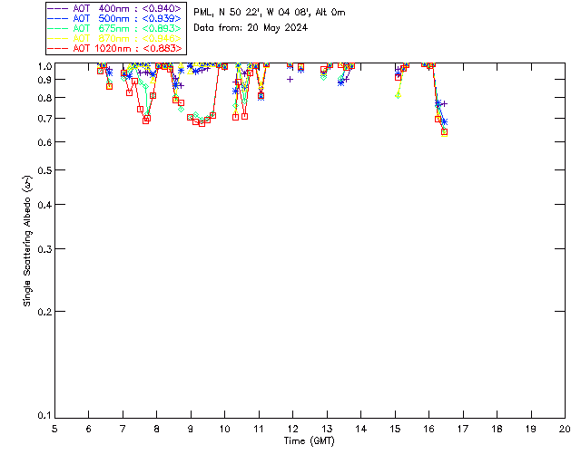Click y-axis tick label 0.6
This screenshot has width=581, height=464.
[x=44, y=142]
